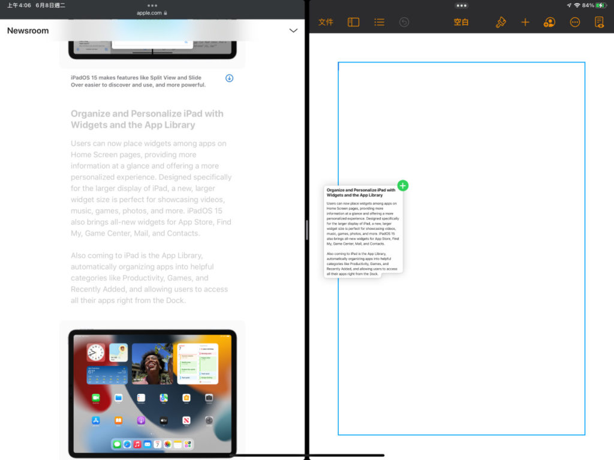The width and height of the screenshot is (614, 460).
Task: Tap the home screen widgets iPad image
Action: pyautogui.click(x=152, y=393)
